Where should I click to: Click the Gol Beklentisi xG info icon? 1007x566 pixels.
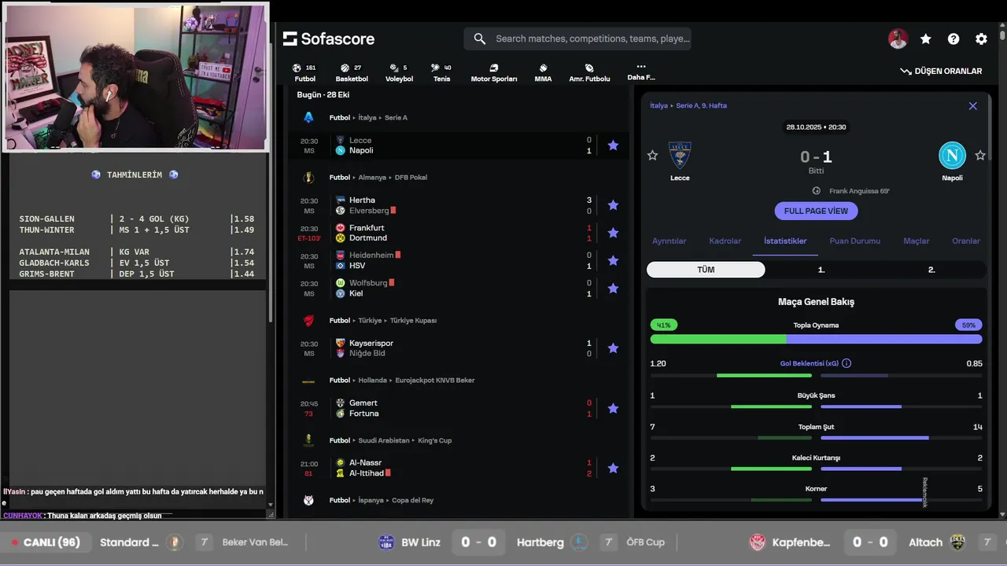[847, 364]
